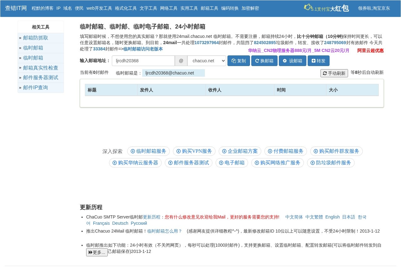The width and height of the screenshot is (401, 267).
Task: Switch language to English
Action: coord(332,217)
